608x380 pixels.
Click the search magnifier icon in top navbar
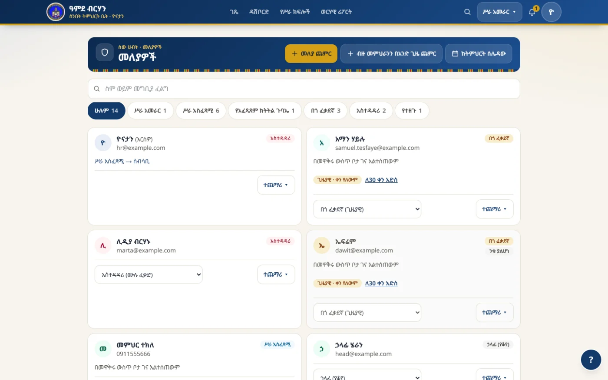point(467,12)
